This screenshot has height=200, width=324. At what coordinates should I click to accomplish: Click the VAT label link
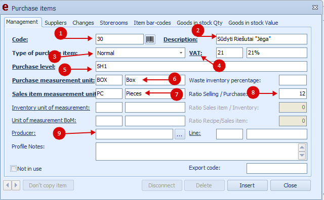pyautogui.click(x=195, y=53)
